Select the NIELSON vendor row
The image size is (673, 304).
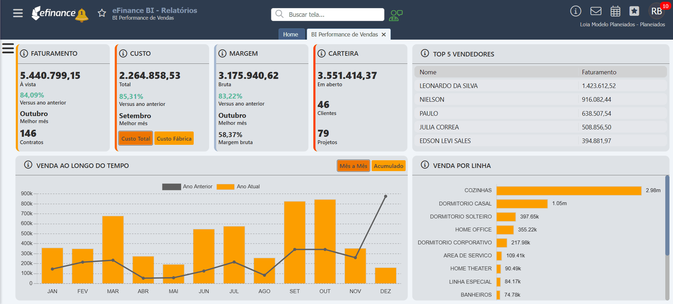[x=540, y=100]
